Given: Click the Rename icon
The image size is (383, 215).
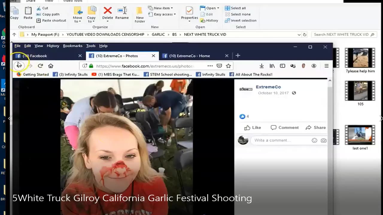Looking at the screenshot, I should coord(122,13).
